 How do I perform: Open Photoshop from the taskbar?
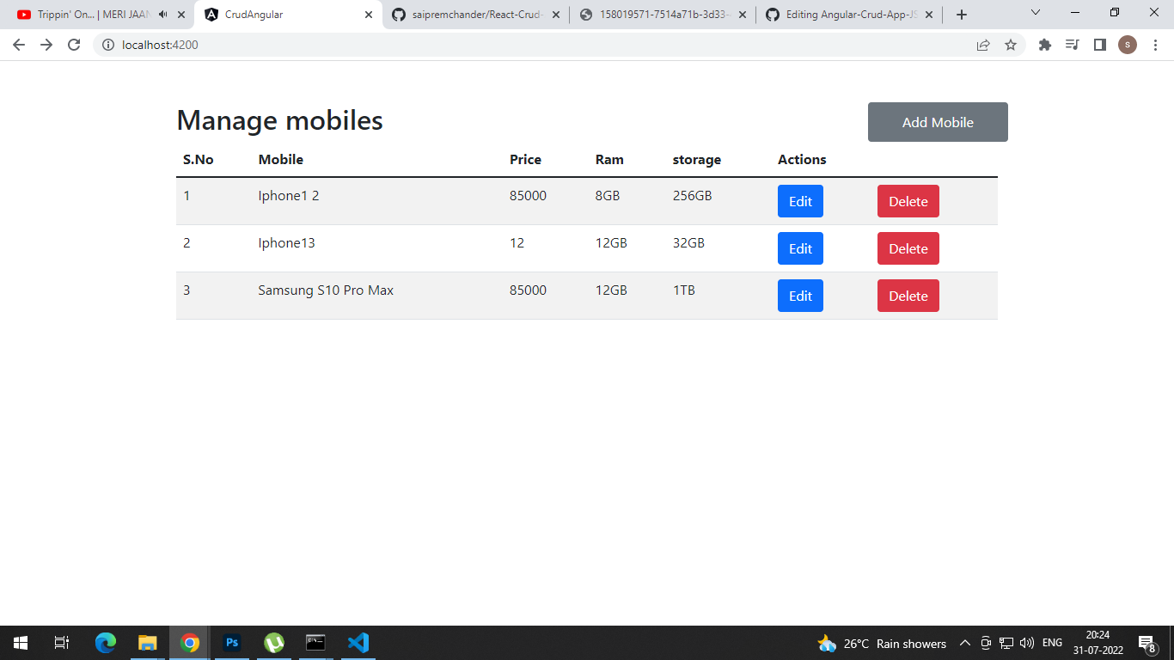(x=232, y=643)
